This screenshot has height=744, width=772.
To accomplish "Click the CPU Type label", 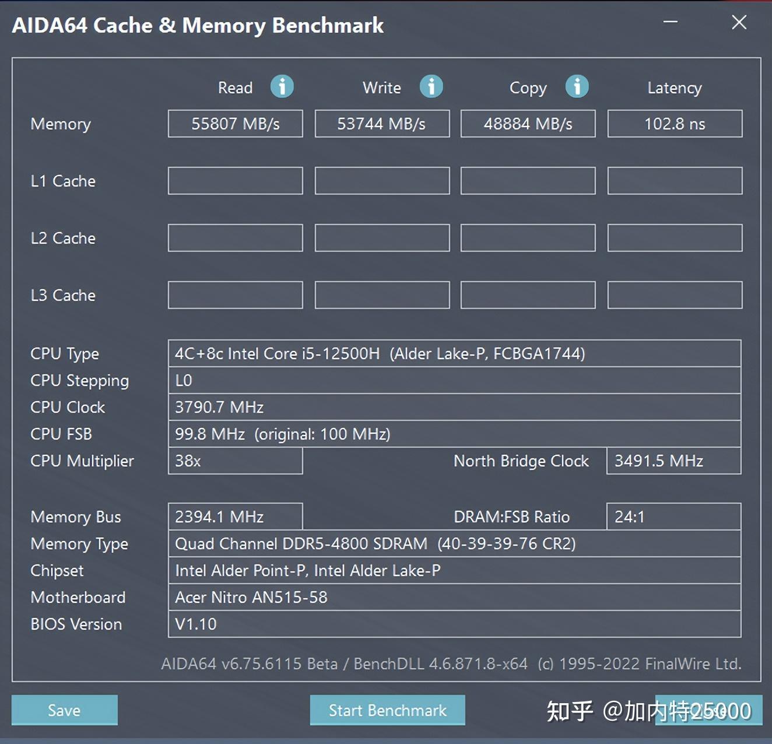I will pyautogui.click(x=65, y=354).
